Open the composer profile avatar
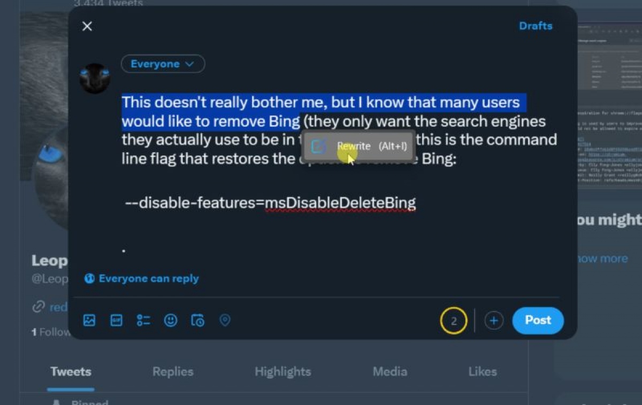The width and height of the screenshot is (642, 405). (x=95, y=77)
